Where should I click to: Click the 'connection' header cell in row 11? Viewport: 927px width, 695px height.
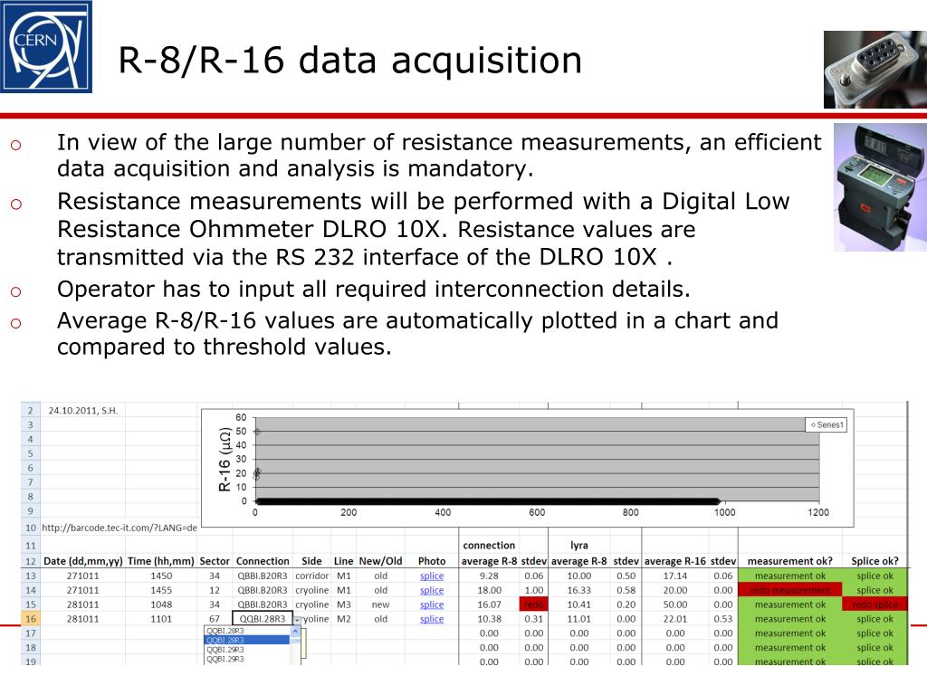pyautogui.click(x=489, y=545)
